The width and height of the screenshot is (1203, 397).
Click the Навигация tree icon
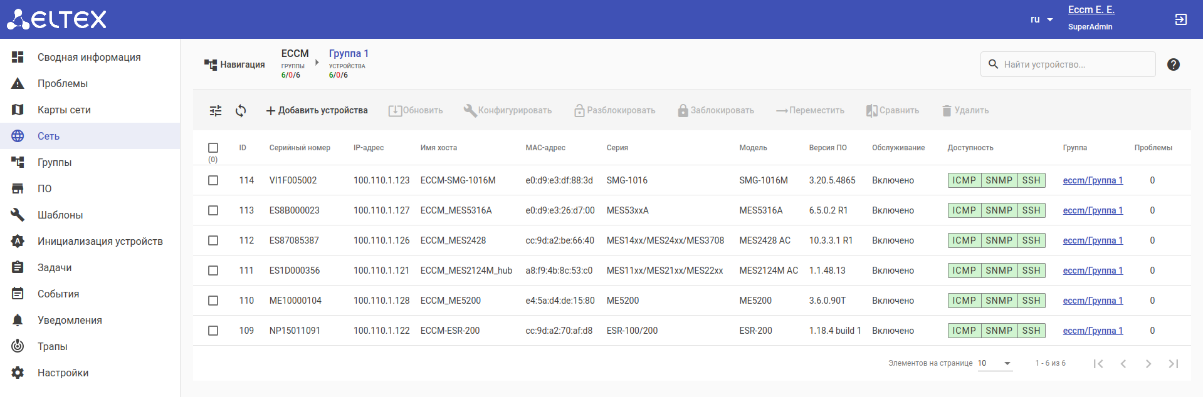(210, 64)
